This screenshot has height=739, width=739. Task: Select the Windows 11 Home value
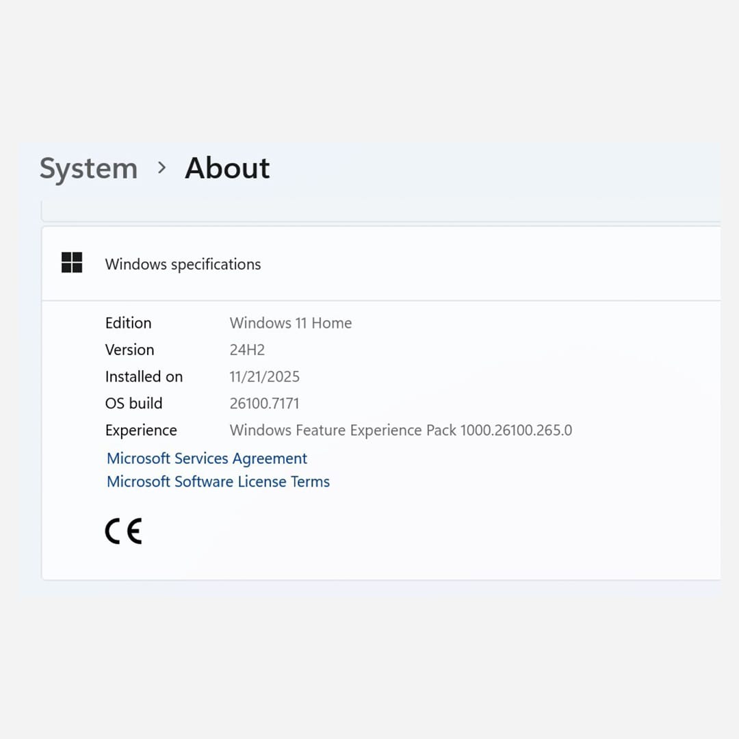(x=291, y=323)
